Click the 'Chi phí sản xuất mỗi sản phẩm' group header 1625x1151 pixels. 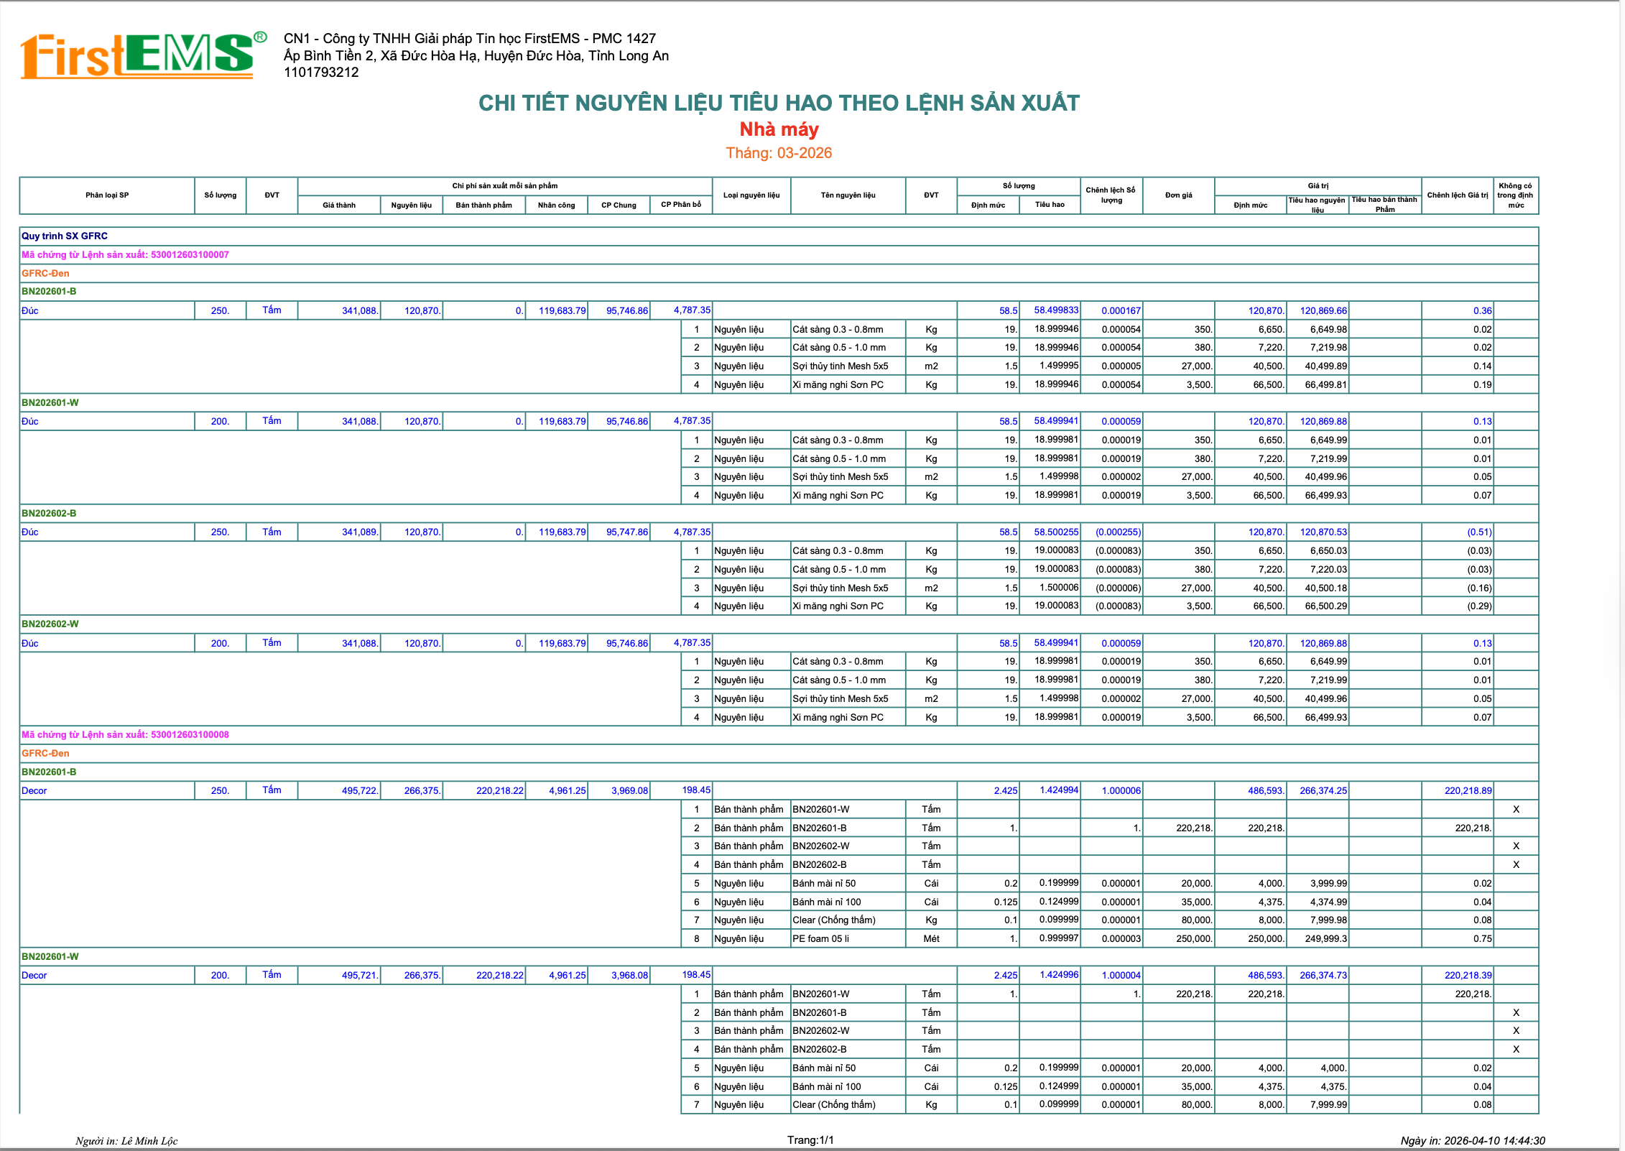pos(504,186)
